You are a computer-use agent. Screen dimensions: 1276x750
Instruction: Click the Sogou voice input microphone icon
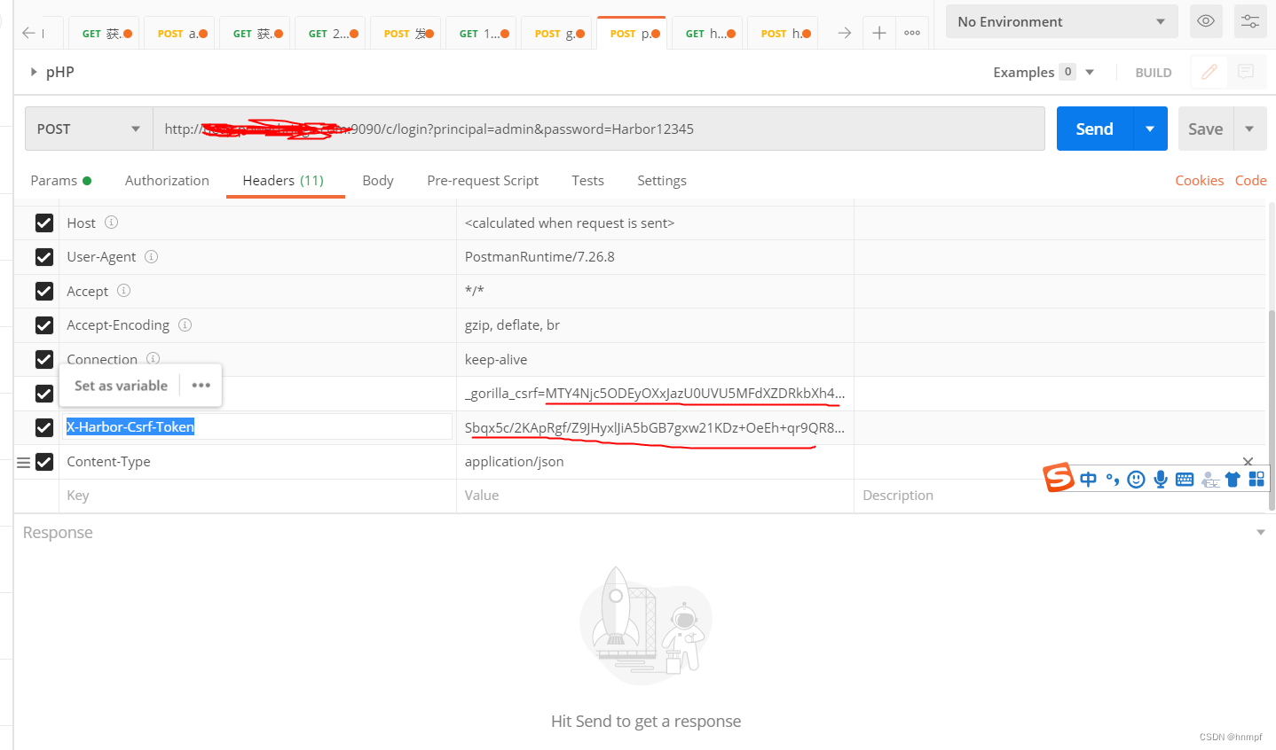1160,478
